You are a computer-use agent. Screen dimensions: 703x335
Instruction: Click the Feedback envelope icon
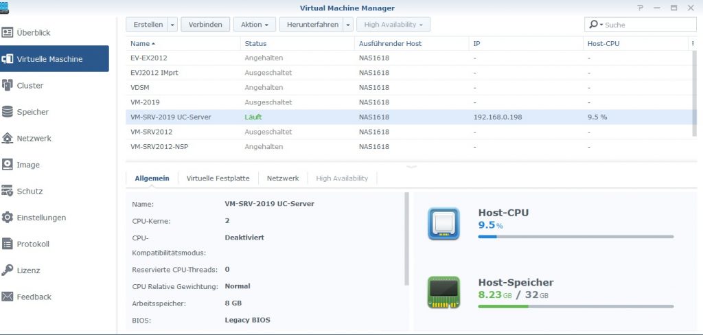(x=7, y=297)
